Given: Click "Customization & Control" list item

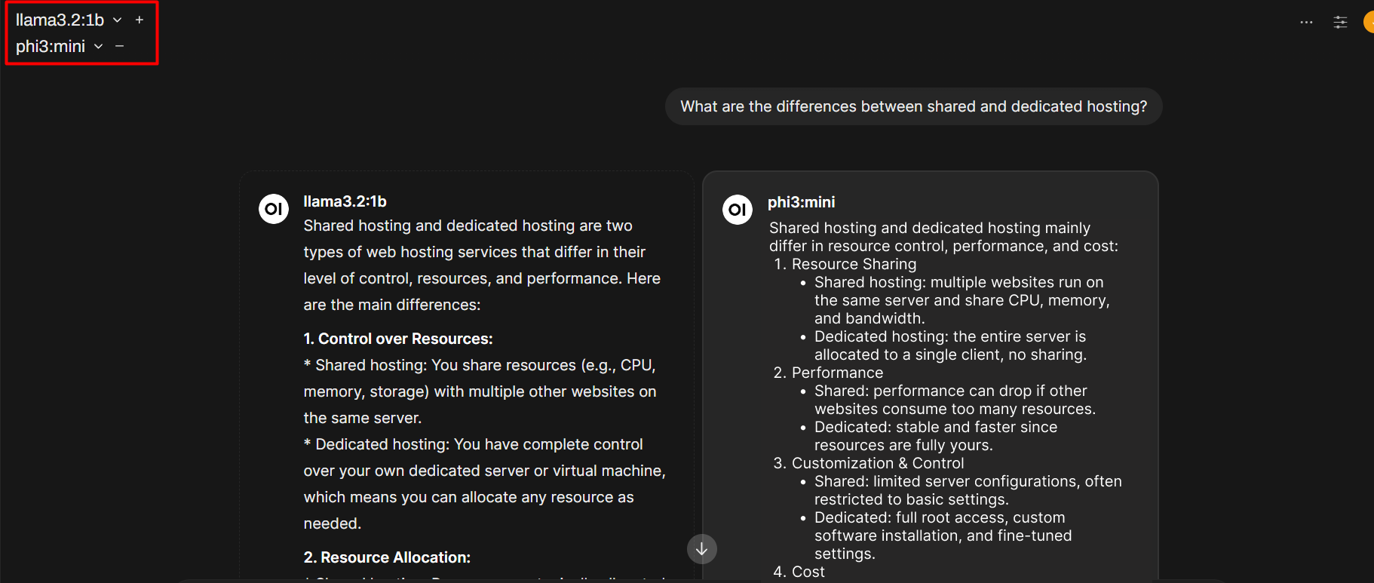Looking at the screenshot, I should pyautogui.click(x=878, y=463).
